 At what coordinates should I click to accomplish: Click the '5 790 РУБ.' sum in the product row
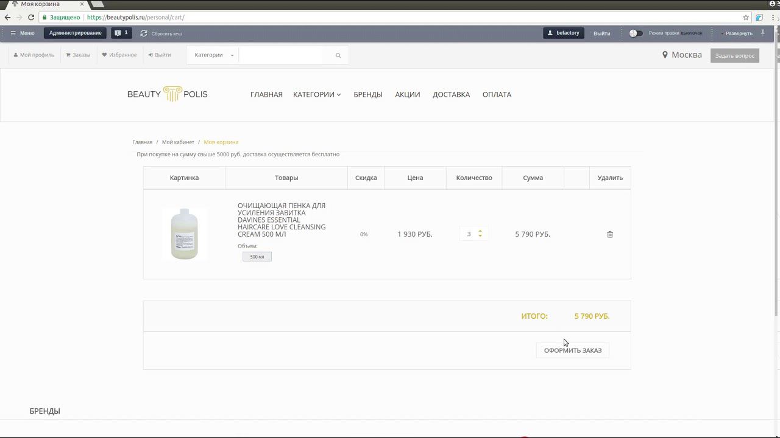(533, 234)
